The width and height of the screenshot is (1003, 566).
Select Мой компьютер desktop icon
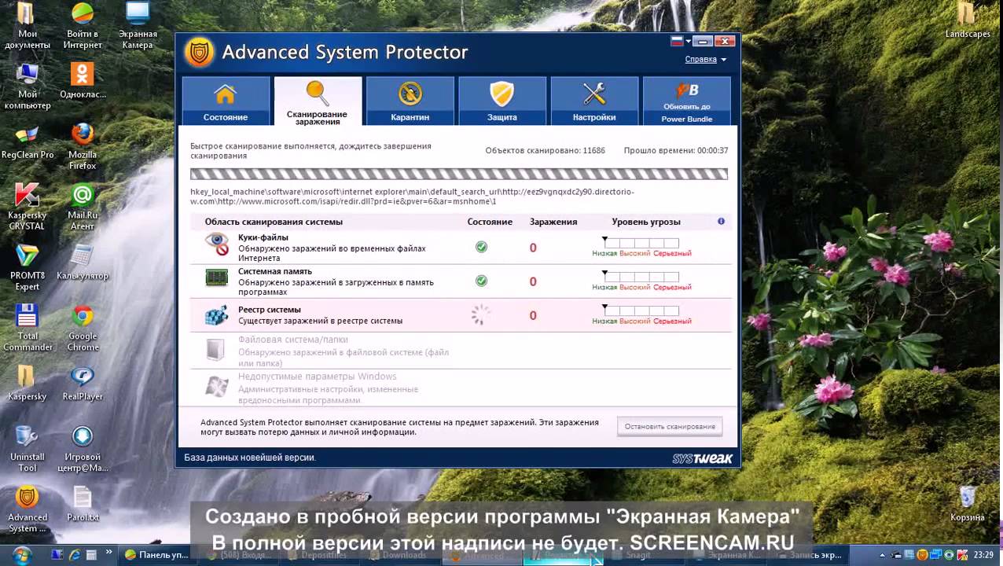point(28,86)
